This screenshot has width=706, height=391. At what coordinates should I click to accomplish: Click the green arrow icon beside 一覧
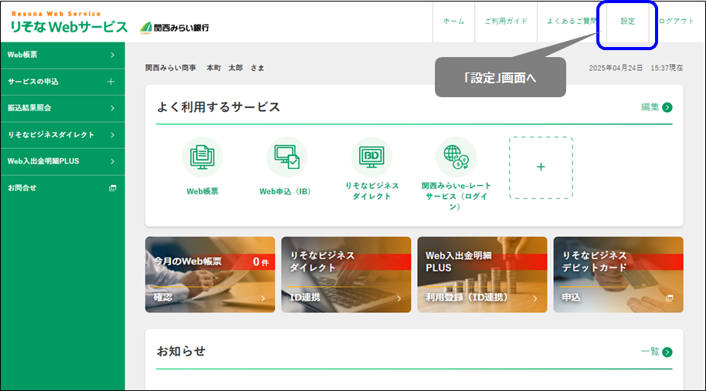(667, 352)
